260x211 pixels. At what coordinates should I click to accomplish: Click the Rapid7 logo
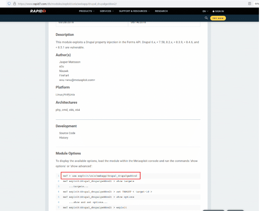38,11
